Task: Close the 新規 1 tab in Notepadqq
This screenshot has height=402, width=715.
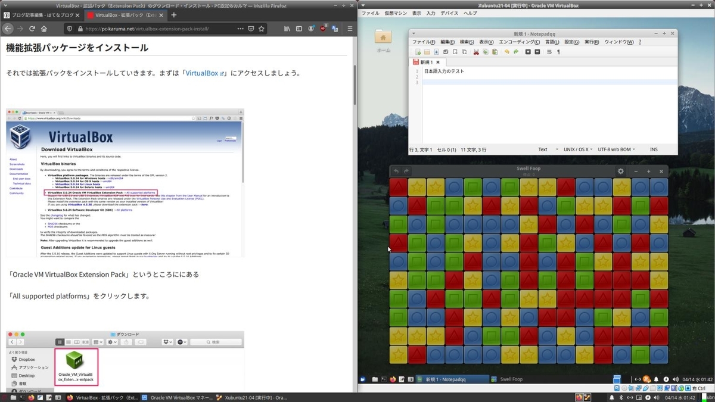Action: (438, 62)
